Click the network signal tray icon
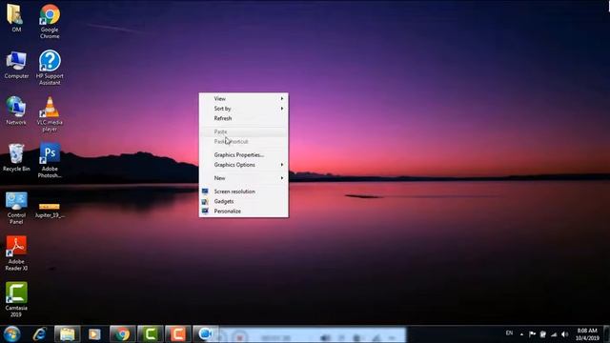 tap(554, 334)
